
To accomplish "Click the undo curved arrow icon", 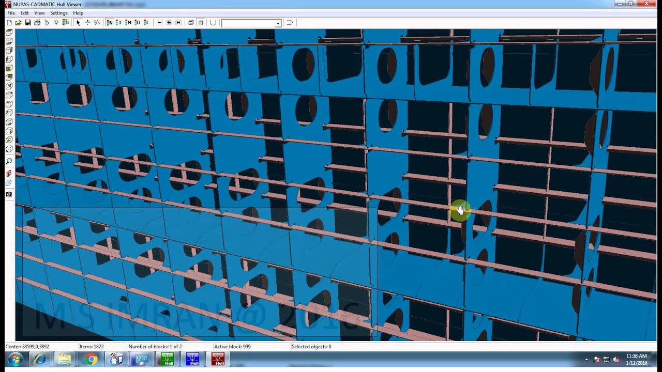I will pos(290,23).
